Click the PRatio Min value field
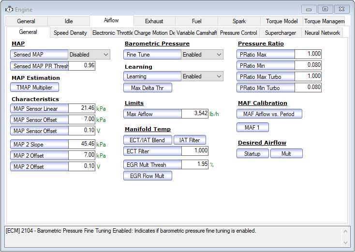The height and width of the screenshot is (252, 355). (308, 65)
